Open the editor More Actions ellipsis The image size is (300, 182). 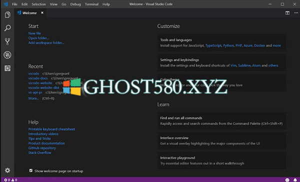coord(296,13)
